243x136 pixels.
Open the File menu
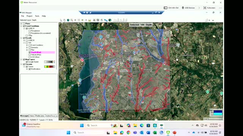pos(22,16)
